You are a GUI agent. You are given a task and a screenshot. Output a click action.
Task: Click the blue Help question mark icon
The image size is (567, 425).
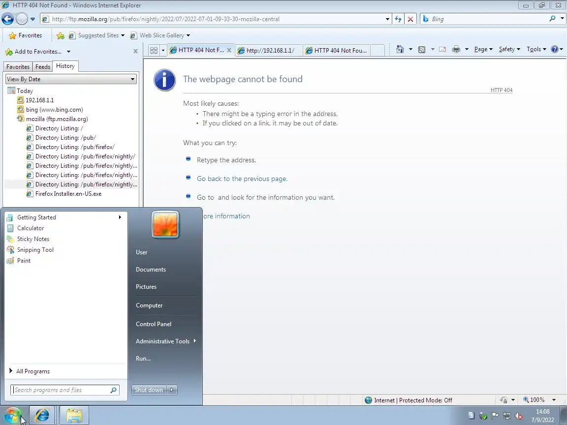[x=554, y=49]
